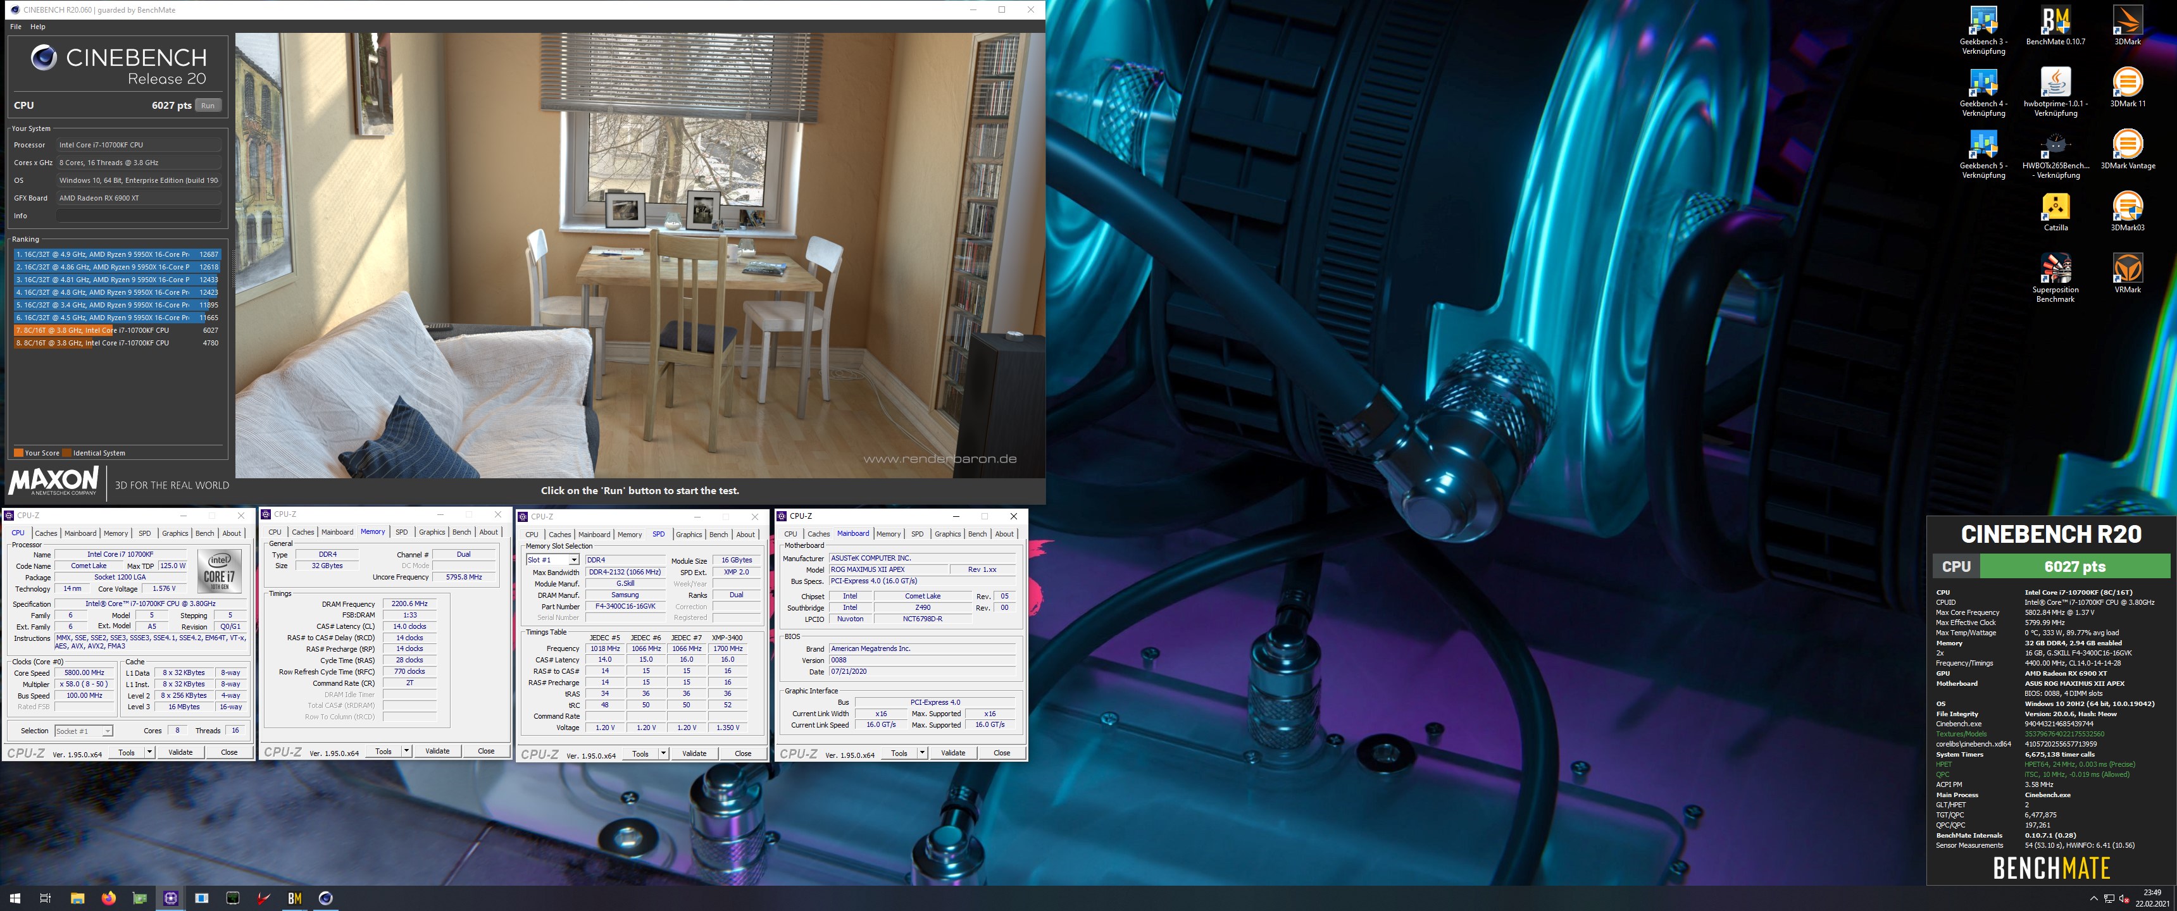Select About tab in Memory CPU-Z window
This screenshot has width=2177, height=911.
(489, 533)
